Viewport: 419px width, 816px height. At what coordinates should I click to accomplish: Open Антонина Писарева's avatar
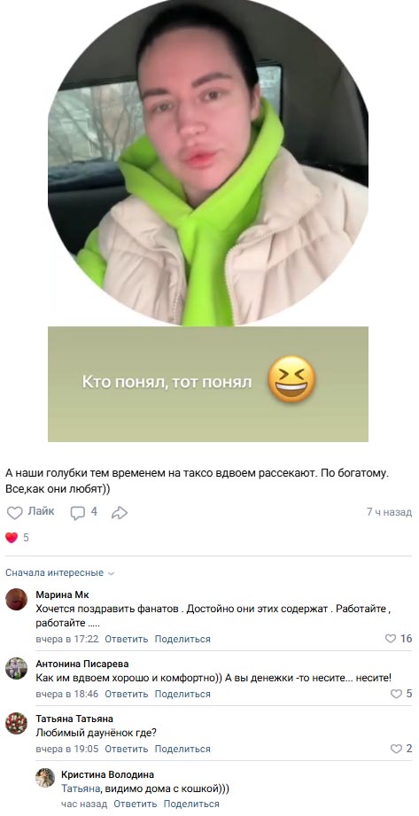pyautogui.click(x=16, y=668)
